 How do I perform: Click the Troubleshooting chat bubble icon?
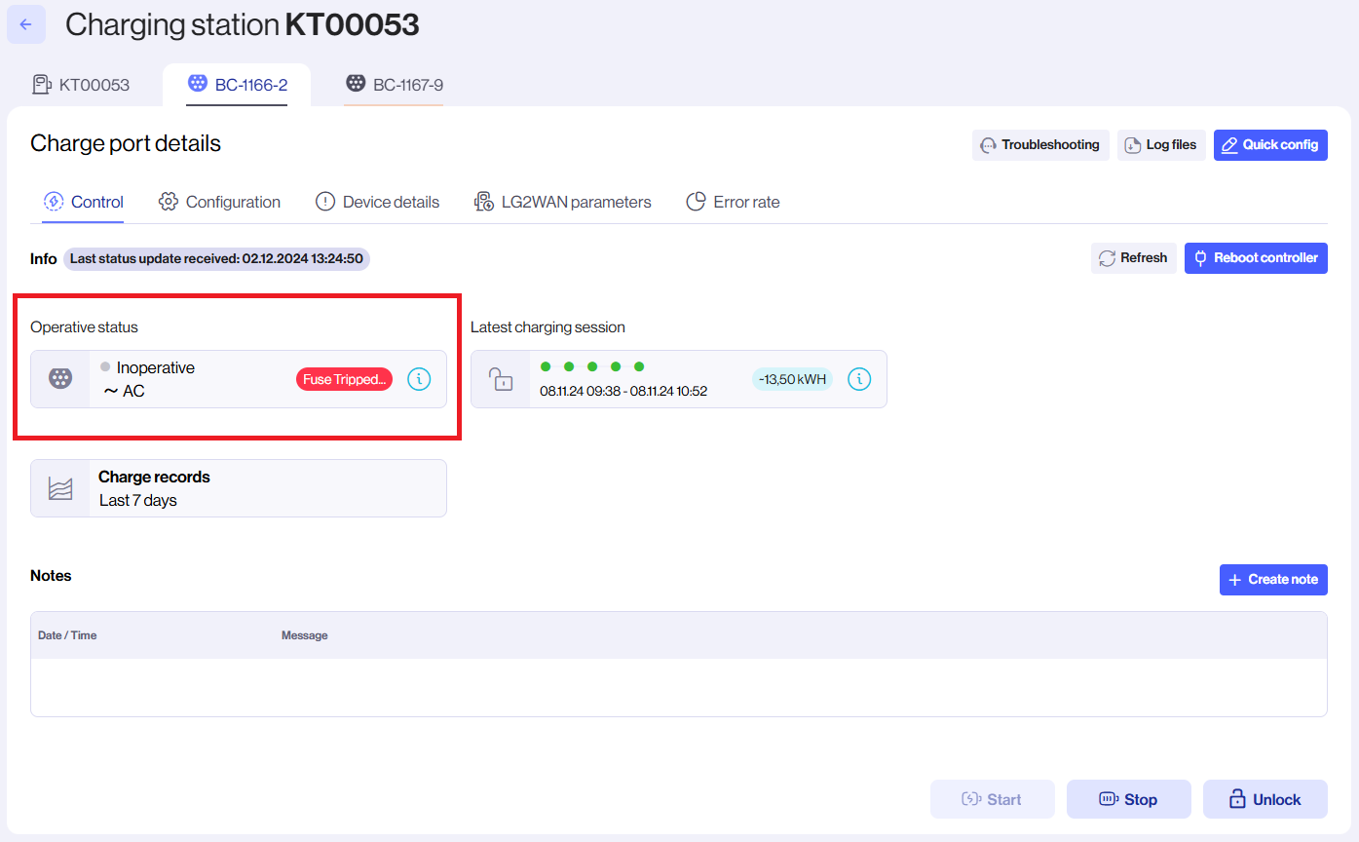tap(990, 144)
